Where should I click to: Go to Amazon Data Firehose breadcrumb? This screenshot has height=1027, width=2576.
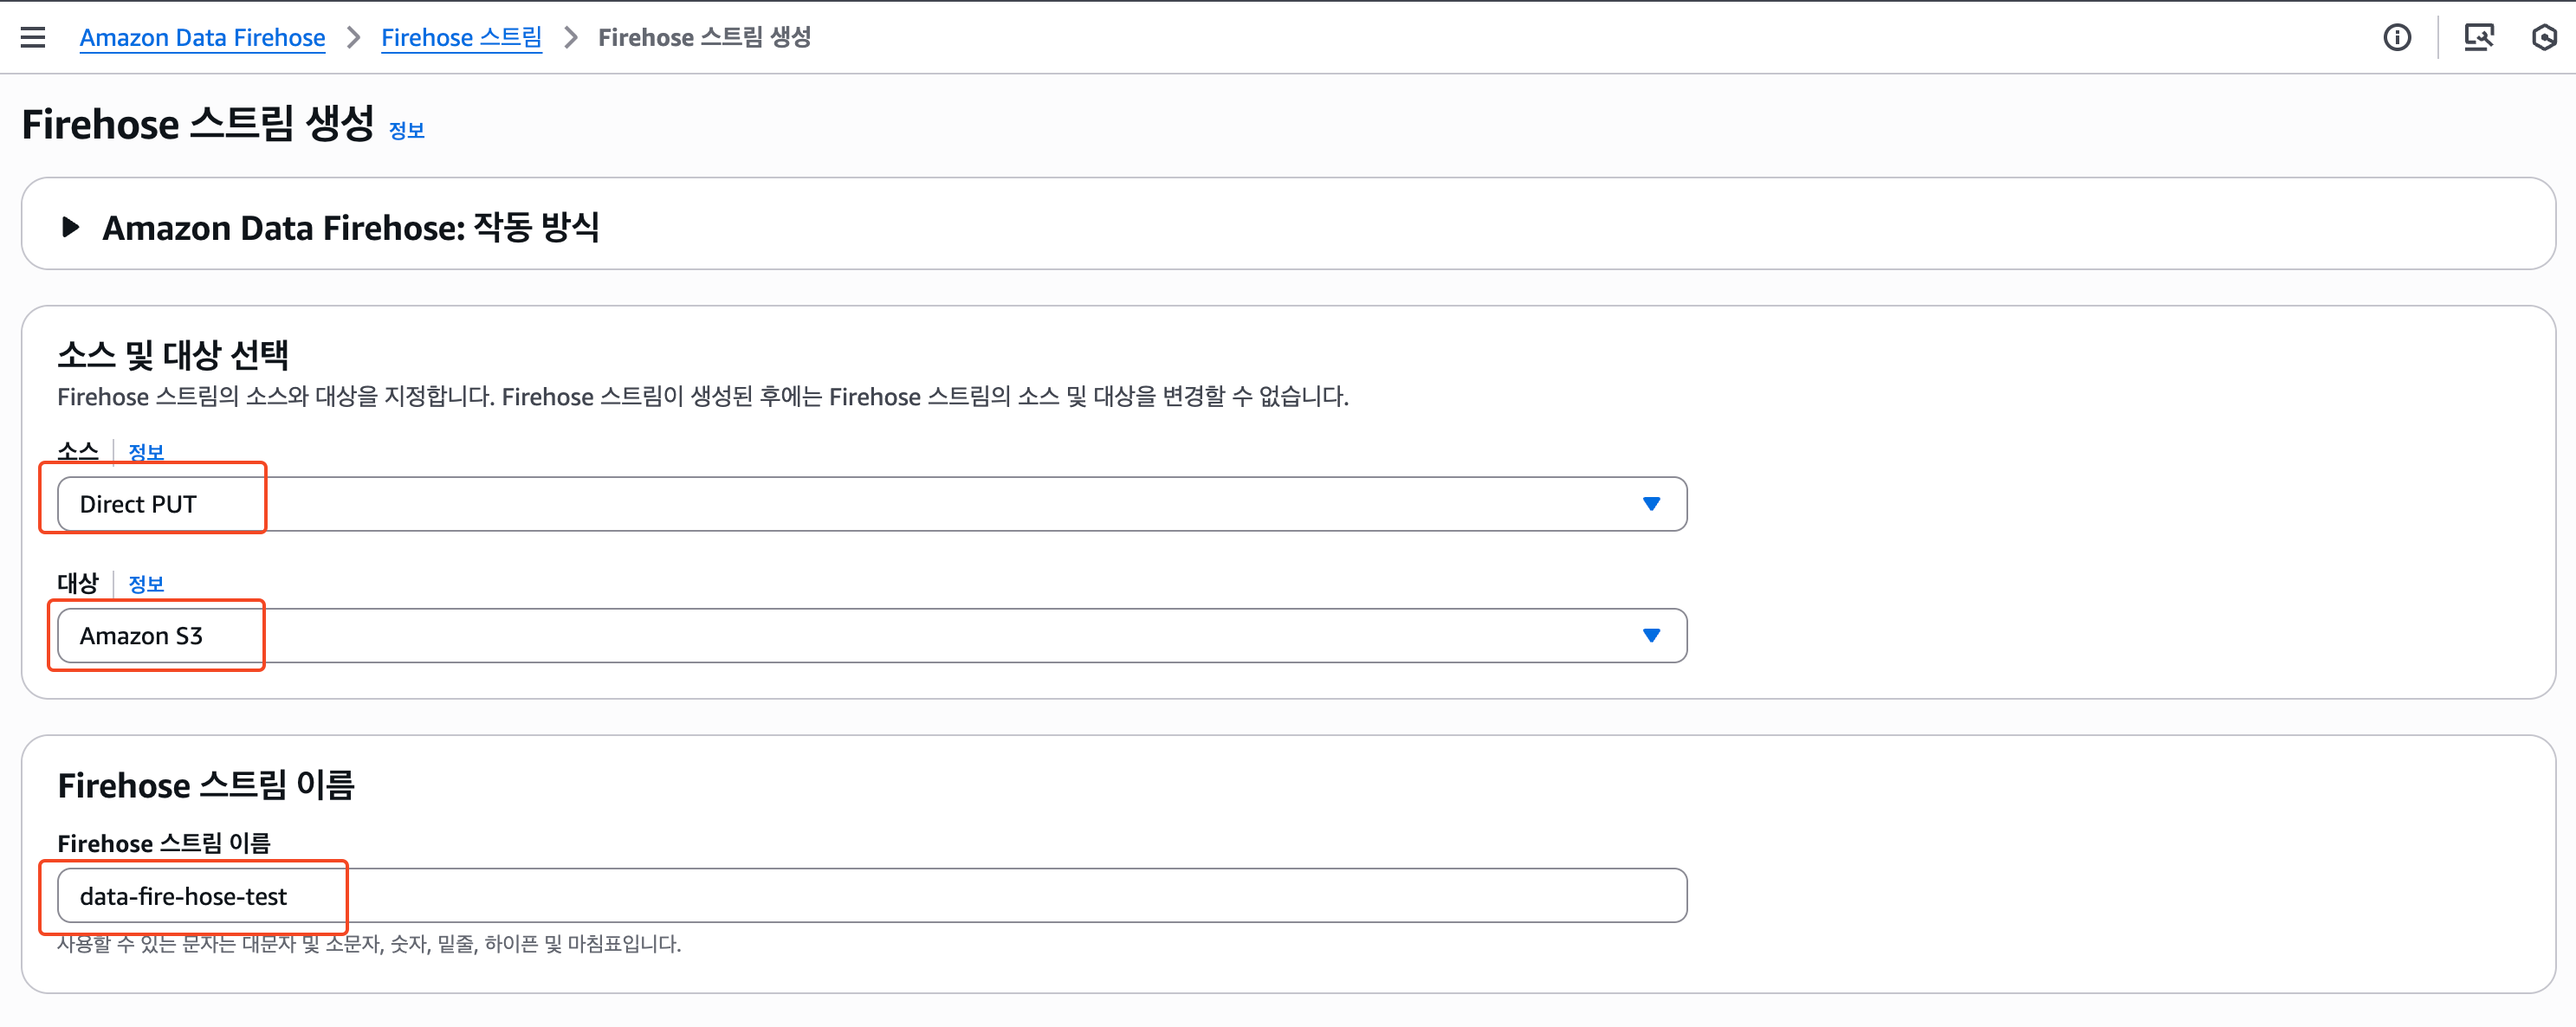coord(202,38)
